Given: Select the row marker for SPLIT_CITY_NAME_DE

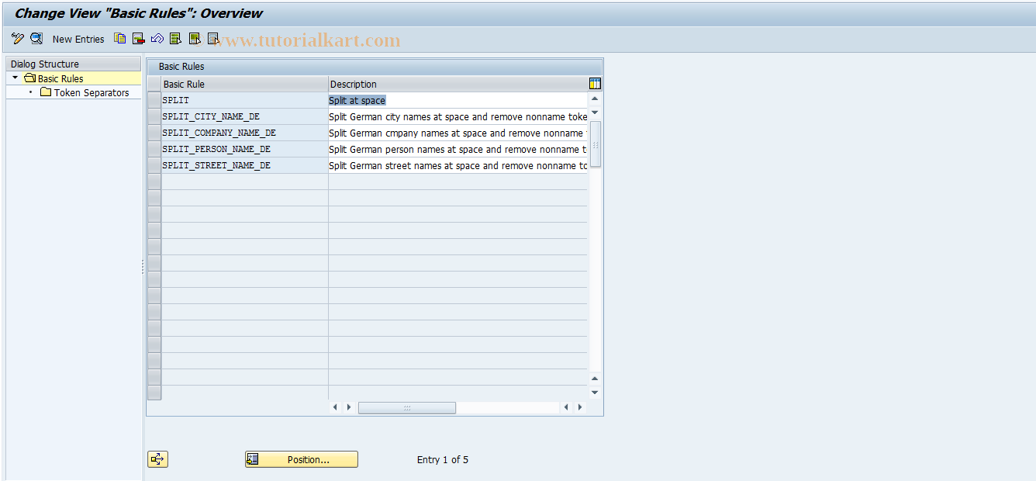Looking at the screenshot, I should click(154, 116).
